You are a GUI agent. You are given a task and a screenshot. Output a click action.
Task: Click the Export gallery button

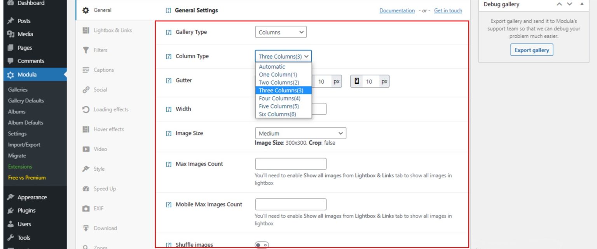click(x=531, y=50)
